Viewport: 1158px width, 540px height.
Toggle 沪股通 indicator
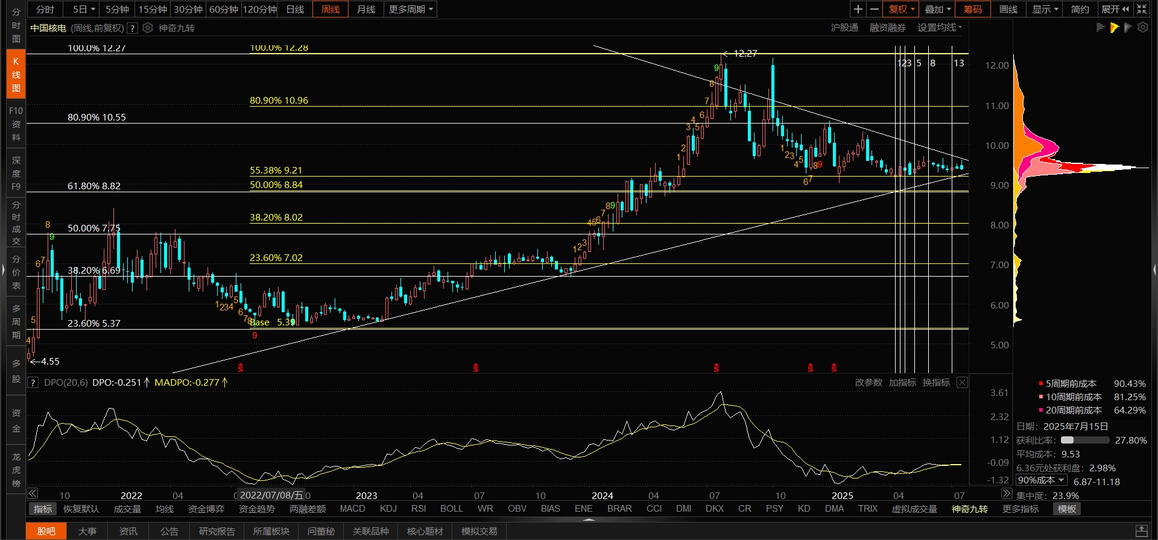point(844,28)
